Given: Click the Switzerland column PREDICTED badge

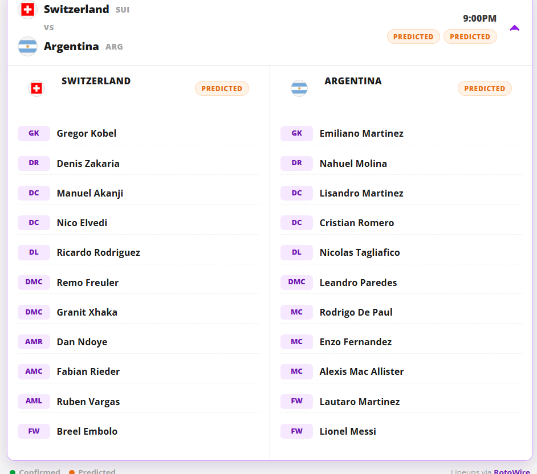Looking at the screenshot, I should click(222, 89).
